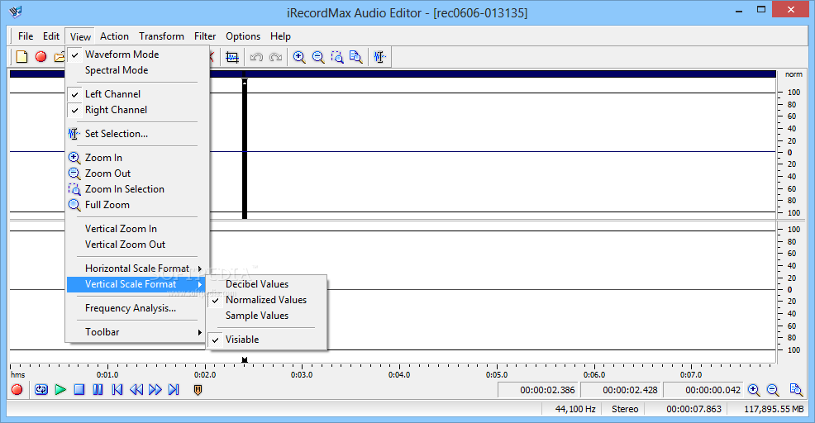Viewport: 815px width, 423px height.
Task: Click selection start time field 00:00:02.386
Action: 538,390
